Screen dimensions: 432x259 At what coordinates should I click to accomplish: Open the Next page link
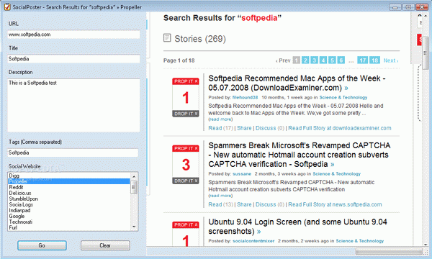point(391,60)
